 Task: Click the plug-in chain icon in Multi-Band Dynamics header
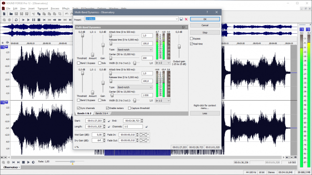183,27
